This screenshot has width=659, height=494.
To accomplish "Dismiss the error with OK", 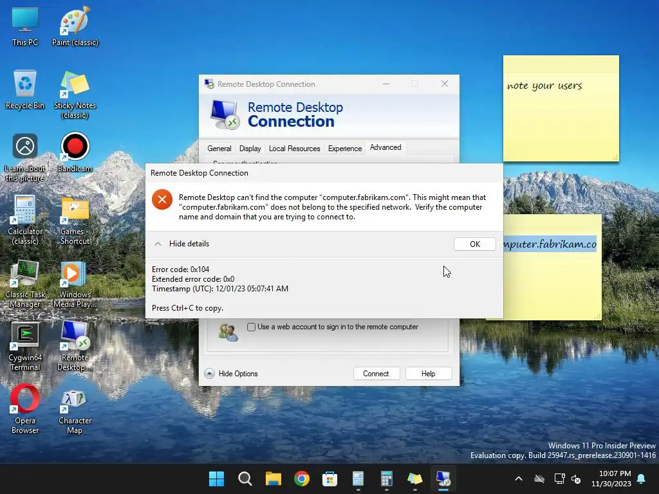I will tap(474, 244).
